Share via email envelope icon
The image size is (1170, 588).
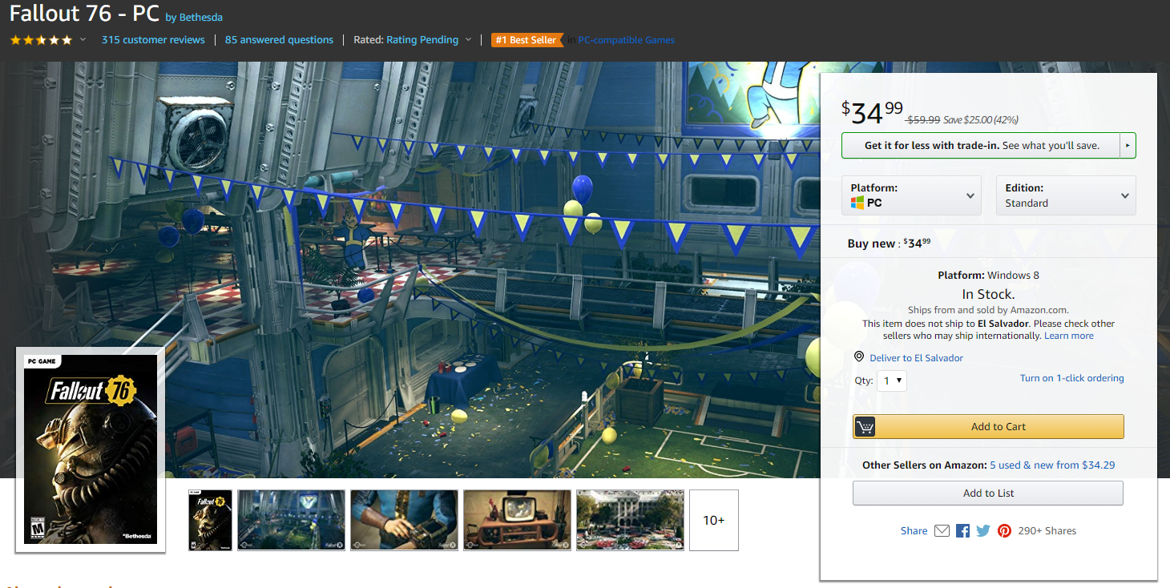942,531
